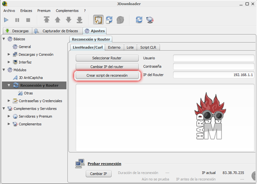Viewport: 257px width, 184px height.
Task: Move selection up arrow icon
Action: pos(57,20)
